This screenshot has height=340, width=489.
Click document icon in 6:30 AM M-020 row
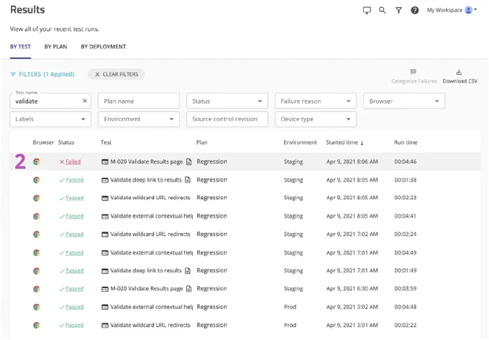click(188, 289)
